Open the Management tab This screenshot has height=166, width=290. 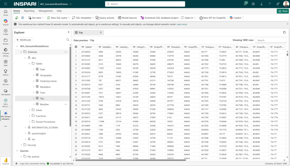(46, 11)
